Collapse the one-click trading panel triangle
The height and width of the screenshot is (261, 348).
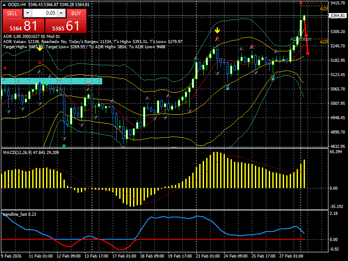coord(4,5)
